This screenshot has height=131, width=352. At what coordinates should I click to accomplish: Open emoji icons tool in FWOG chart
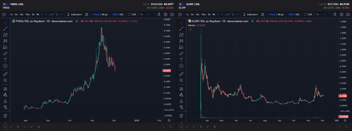[5, 65]
